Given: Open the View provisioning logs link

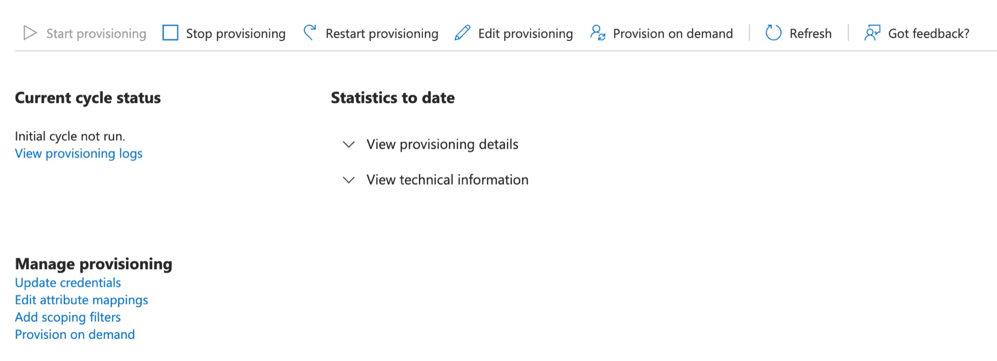Looking at the screenshot, I should pyautogui.click(x=78, y=154).
